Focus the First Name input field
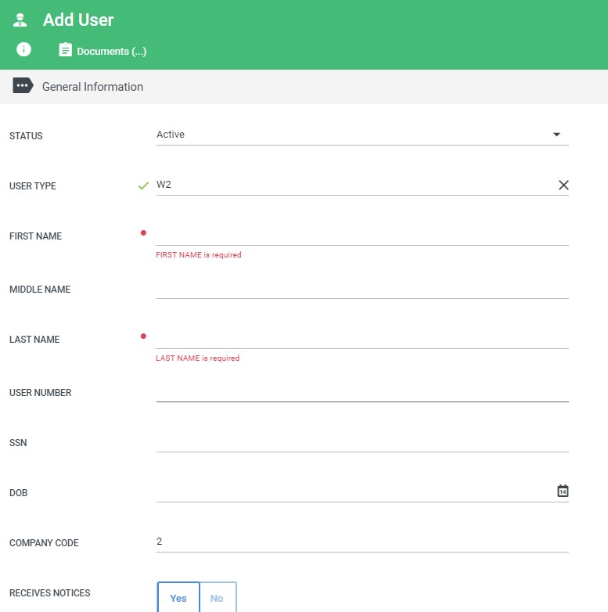 [362, 235]
